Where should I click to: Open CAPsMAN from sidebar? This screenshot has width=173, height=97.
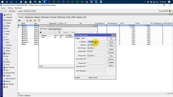pyautogui.click(x=9, y=17)
